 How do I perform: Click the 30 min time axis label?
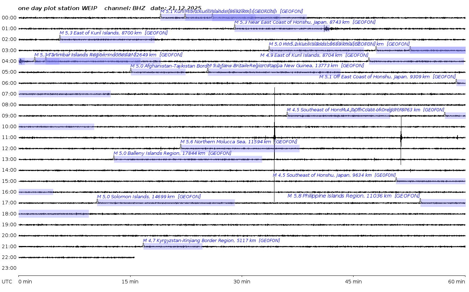(x=242, y=282)
